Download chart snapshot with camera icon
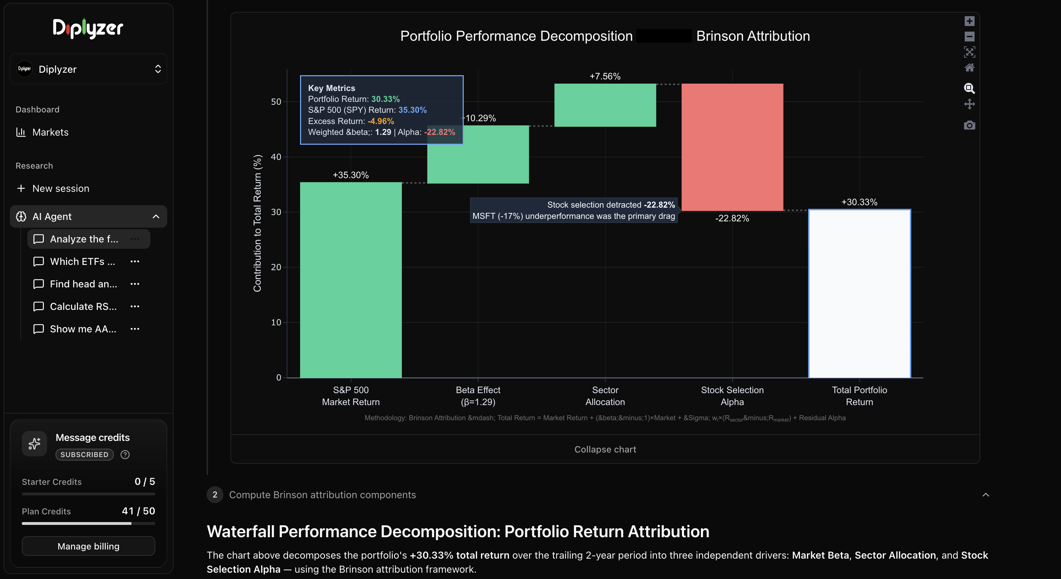The height and width of the screenshot is (579, 1061). click(x=970, y=125)
